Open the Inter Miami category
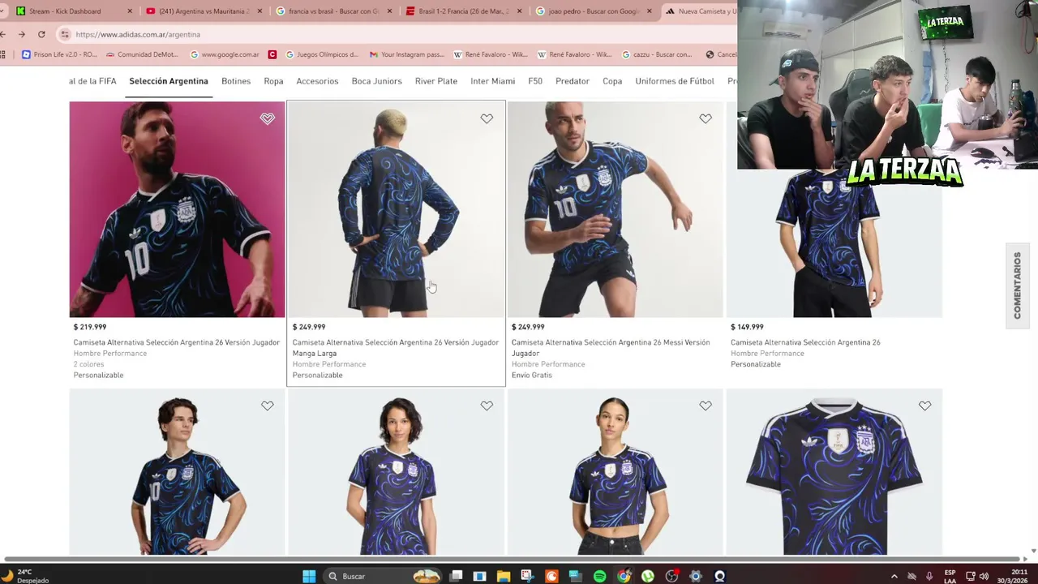 click(492, 81)
